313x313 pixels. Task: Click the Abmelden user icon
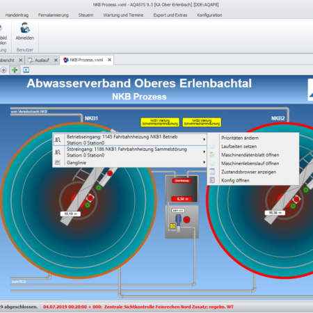pos(25,28)
